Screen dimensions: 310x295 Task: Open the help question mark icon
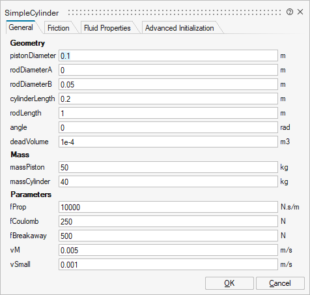pos(290,12)
